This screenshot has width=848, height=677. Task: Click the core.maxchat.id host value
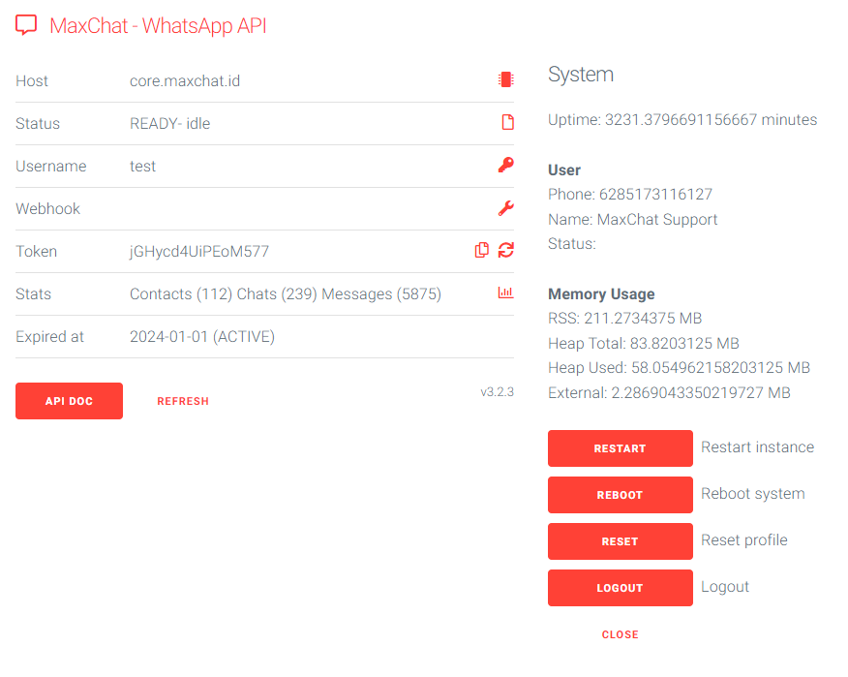[185, 80]
